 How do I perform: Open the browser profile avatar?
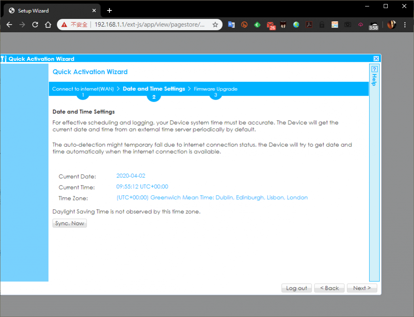(391, 25)
